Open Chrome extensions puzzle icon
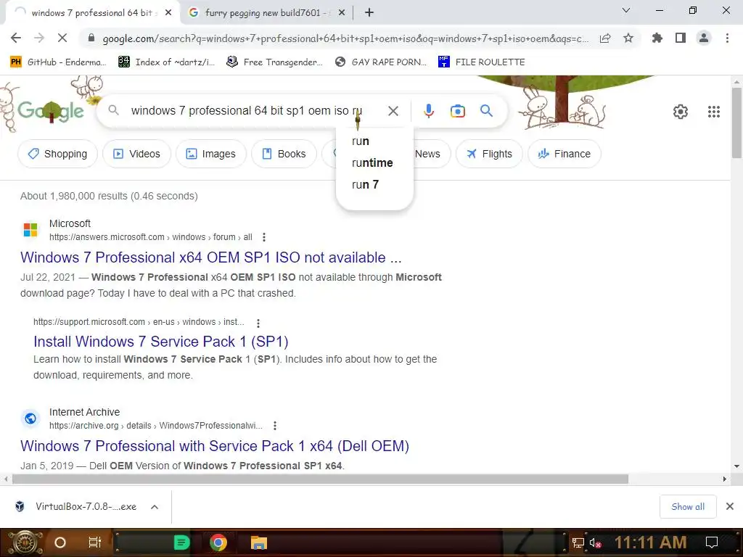Image resolution: width=743 pixels, height=557 pixels. point(657,38)
